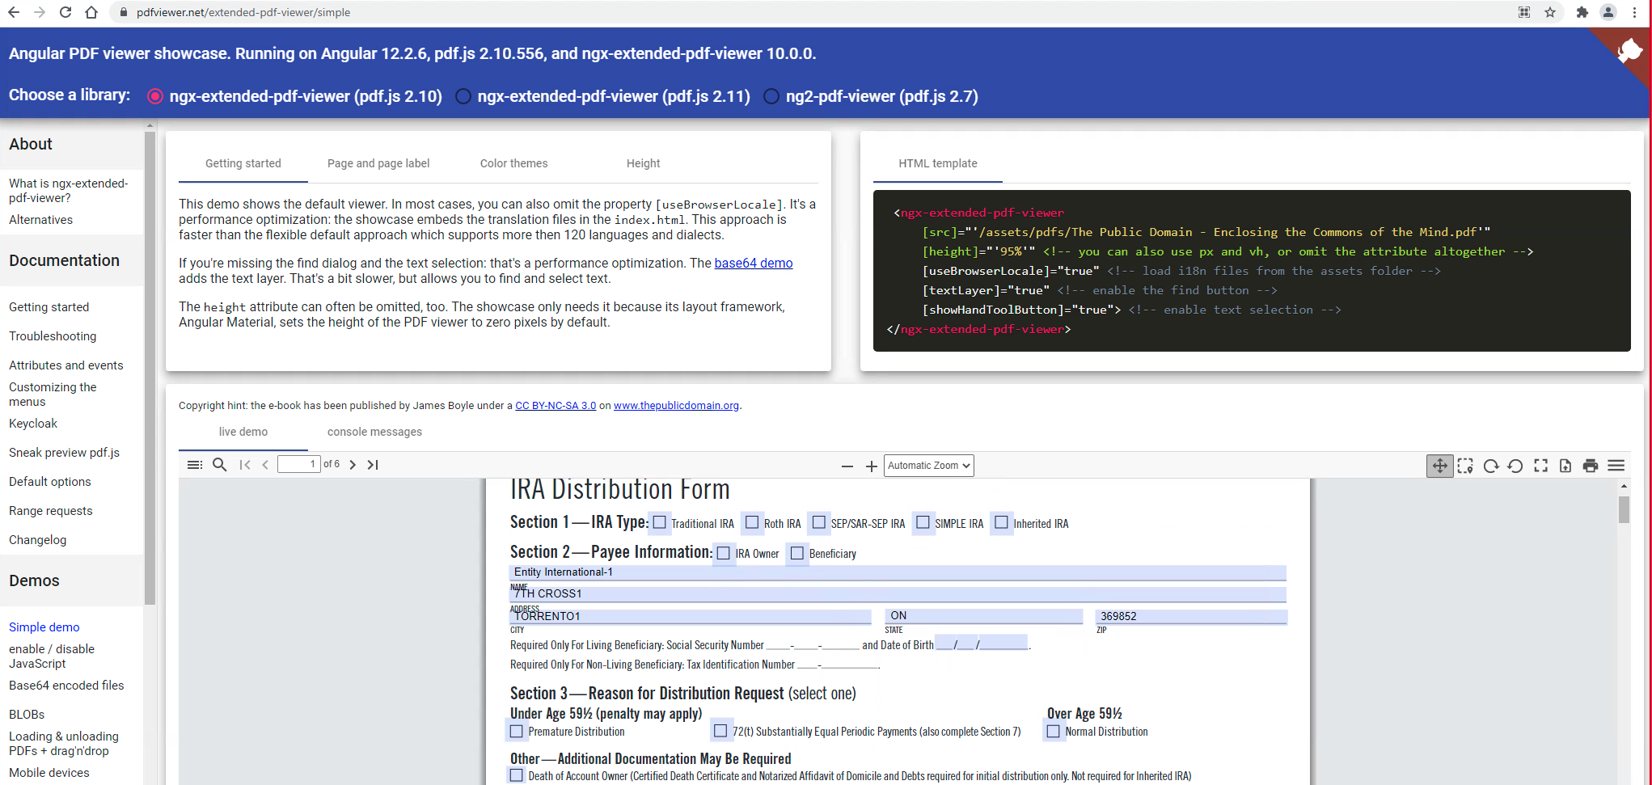
Task: Check the Premature Distribution checkbox
Action: [517, 730]
